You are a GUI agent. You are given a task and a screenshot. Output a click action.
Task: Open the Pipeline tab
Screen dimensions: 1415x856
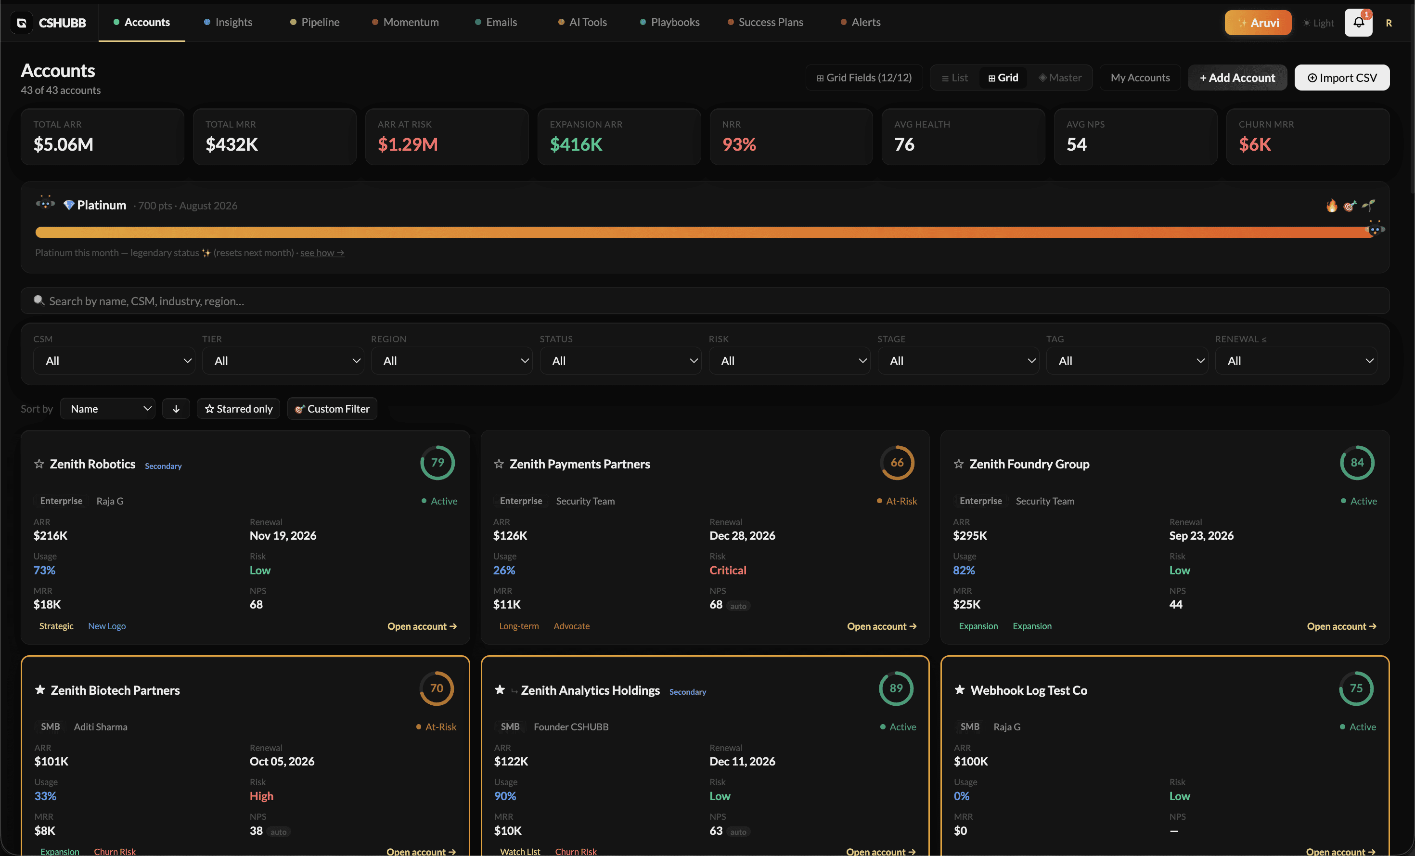[x=315, y=22]
